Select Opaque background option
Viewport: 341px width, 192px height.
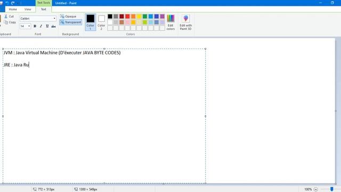coord(68,17)
